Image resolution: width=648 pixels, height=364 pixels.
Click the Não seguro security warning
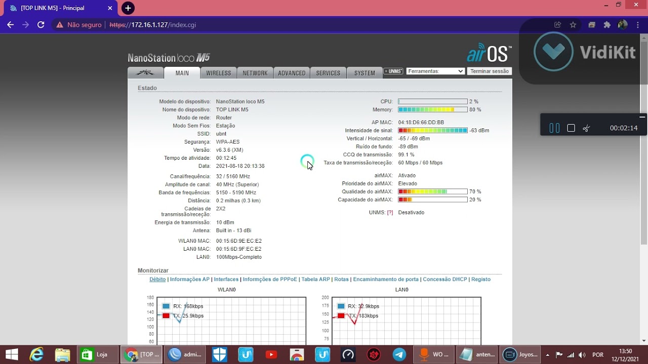point(78,25)
